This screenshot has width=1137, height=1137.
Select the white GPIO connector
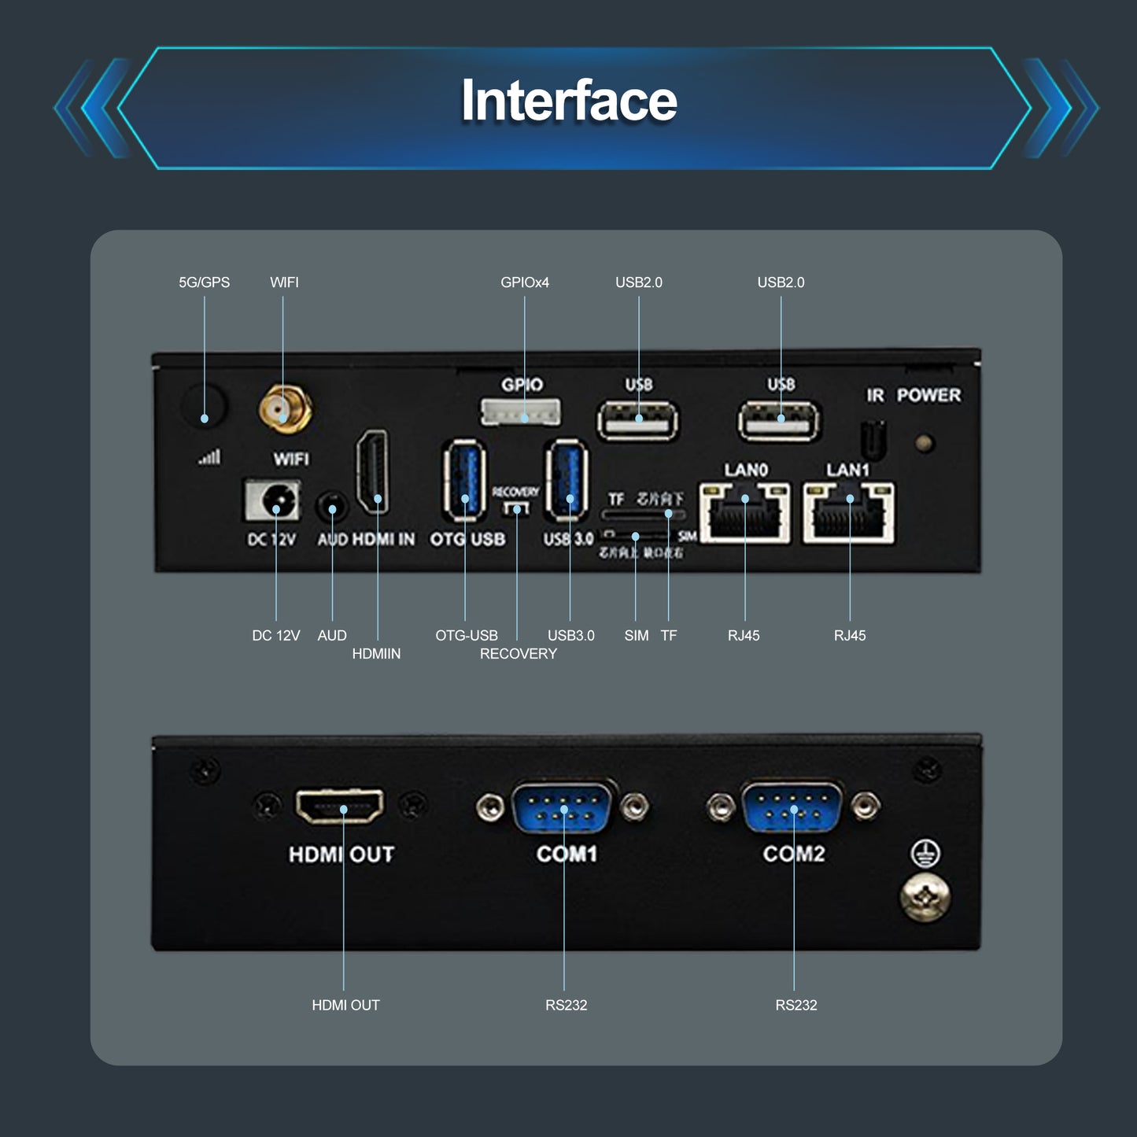tap(521, 412)
